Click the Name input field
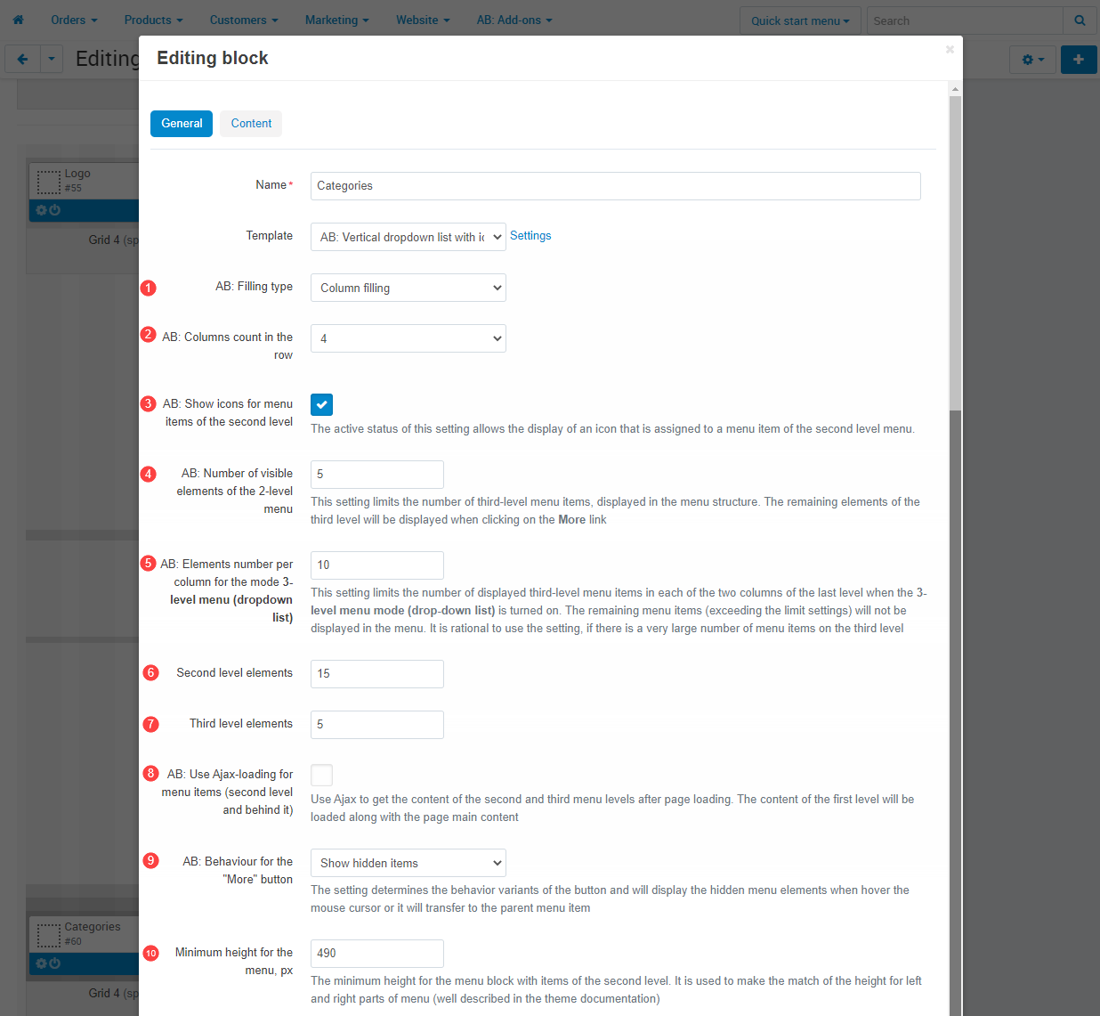 point(616,186)
